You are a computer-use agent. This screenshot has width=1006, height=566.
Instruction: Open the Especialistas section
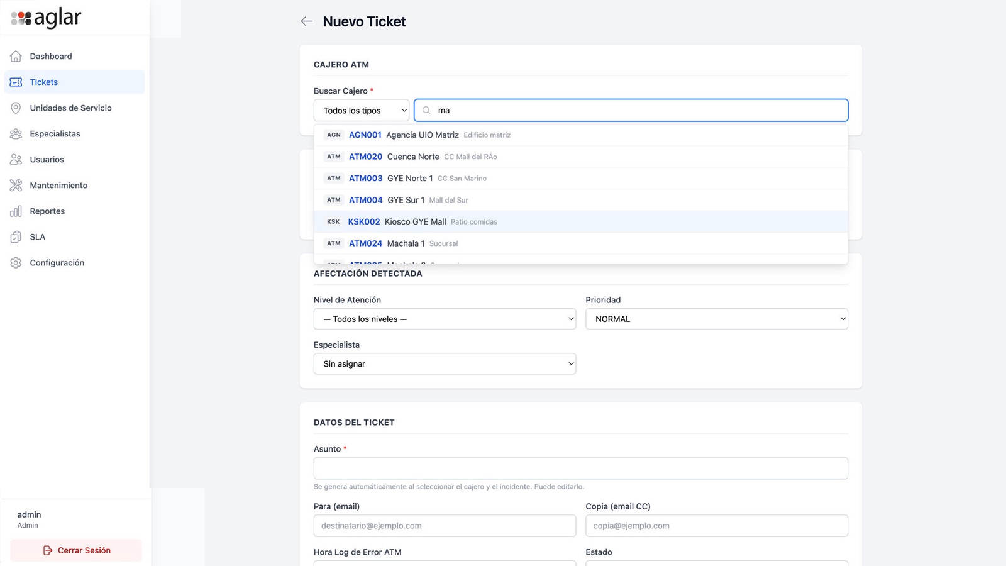(74, 134)
